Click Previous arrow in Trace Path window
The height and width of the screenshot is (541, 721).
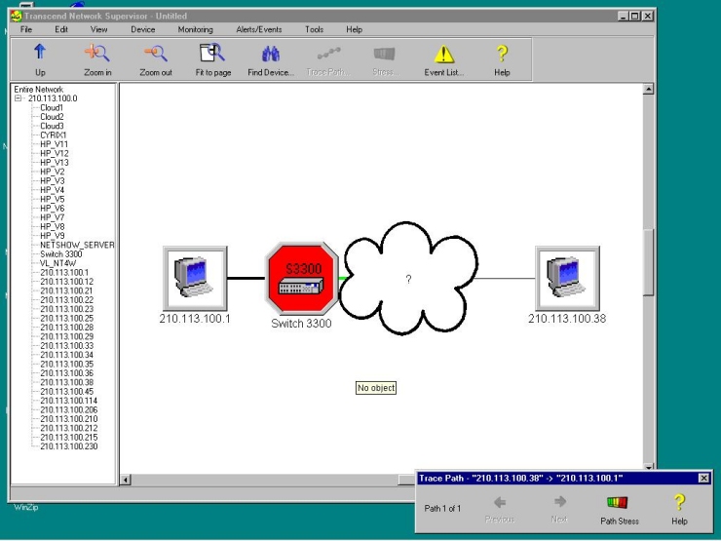[x=500, y=502]
